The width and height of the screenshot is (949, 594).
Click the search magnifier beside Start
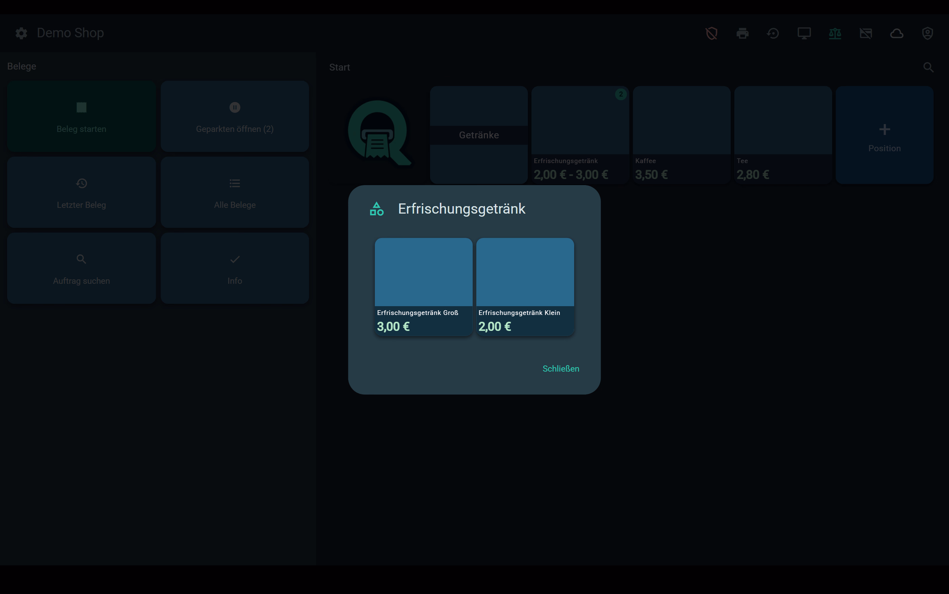[928, 67]
